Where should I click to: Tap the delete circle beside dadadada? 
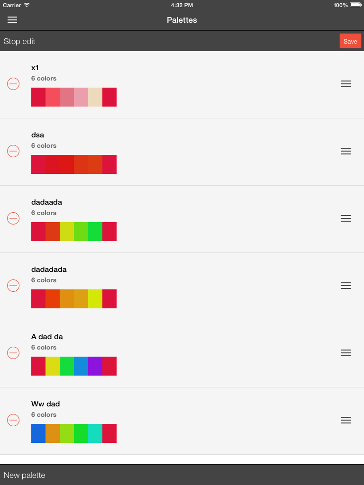click(13, 286)
